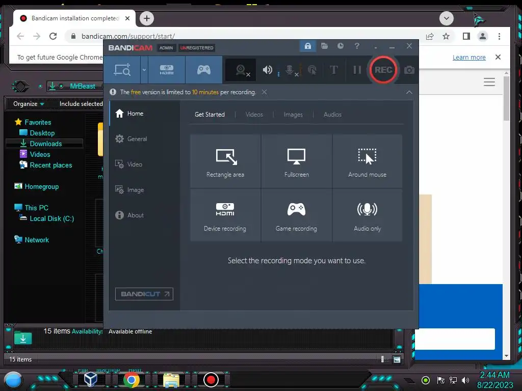Start recording with the REC button

tap(383, 70)
